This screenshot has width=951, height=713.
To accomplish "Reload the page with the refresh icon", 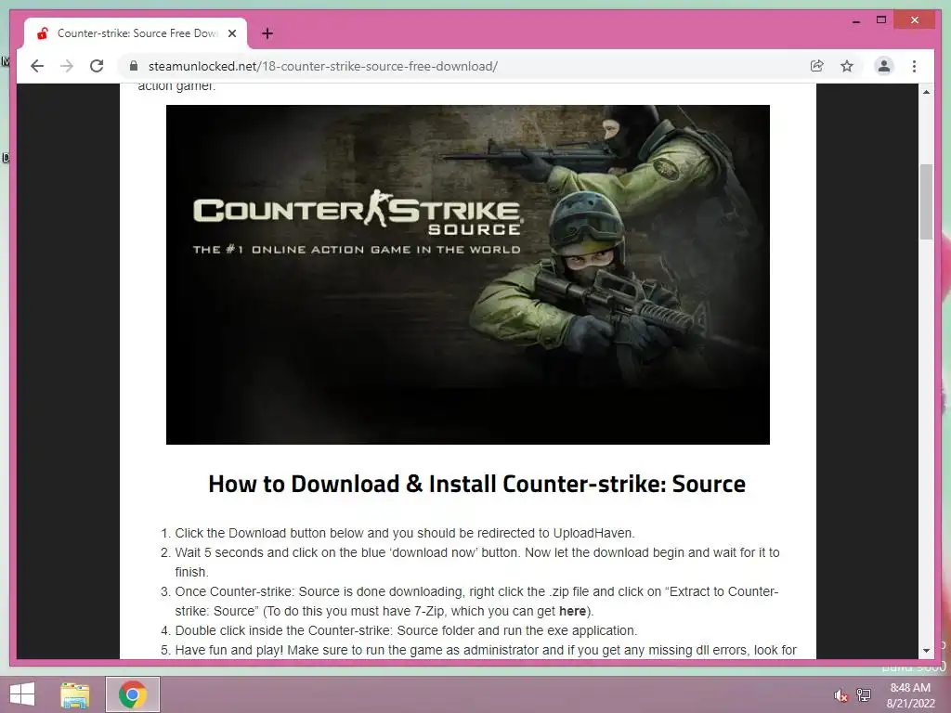I will point(97,66).
